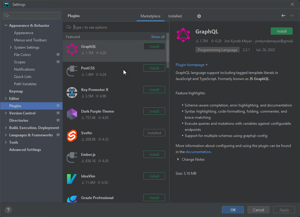Click project-level marker beside Languages & Frameworks
Viewport: 300px width, 217px height.
click(58, 135)
